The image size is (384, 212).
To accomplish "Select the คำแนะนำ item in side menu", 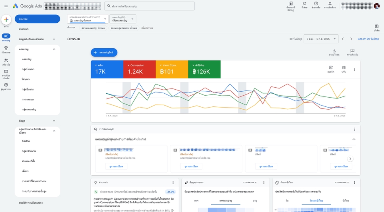I will [x=24, y=29].
